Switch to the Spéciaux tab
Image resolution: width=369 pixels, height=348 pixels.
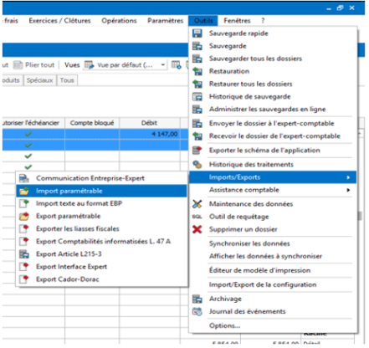tap(40, 80)
